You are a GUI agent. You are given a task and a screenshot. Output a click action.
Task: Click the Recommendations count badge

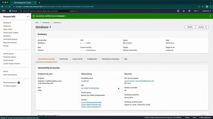[19, 83]
